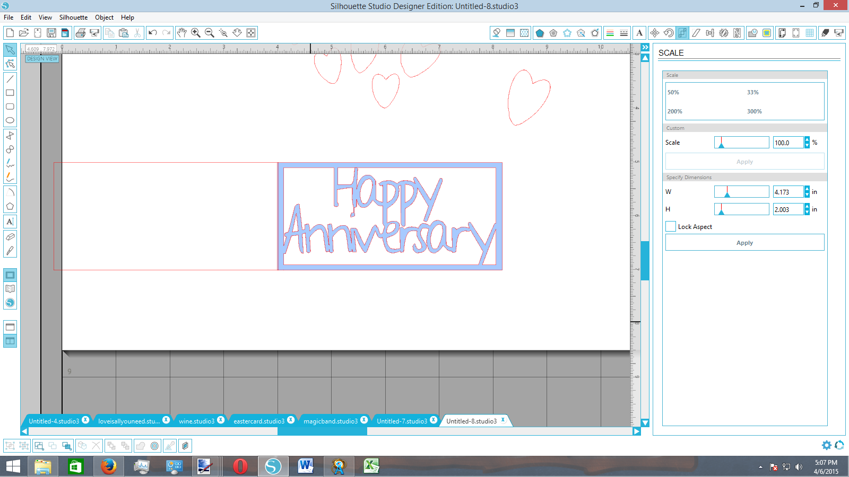Increase the Scale percent spinner
The height and width of the screenshot is (477, 849).
click(x=807, y=139)
